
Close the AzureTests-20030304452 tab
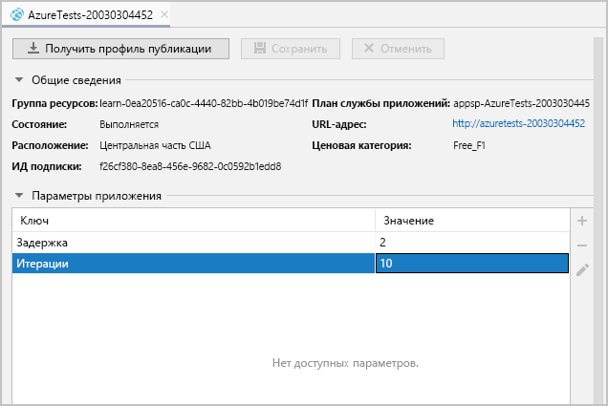164,14
